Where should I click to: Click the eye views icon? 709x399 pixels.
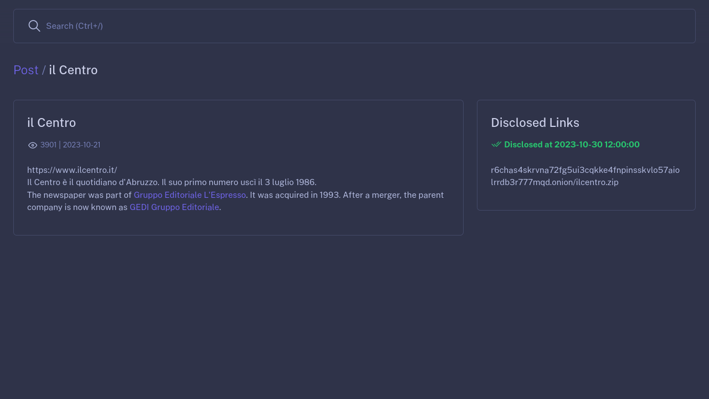pyautogui.click(x=33, y=145)
